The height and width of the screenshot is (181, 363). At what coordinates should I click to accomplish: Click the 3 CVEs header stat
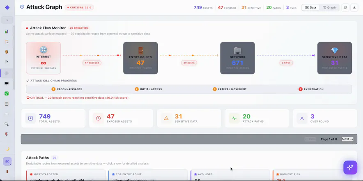(x=291, y=7)
